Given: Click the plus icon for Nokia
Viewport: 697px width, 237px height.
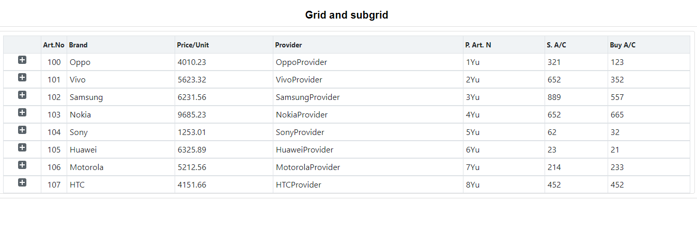Looking at the screenshot, I should point(22,113).
